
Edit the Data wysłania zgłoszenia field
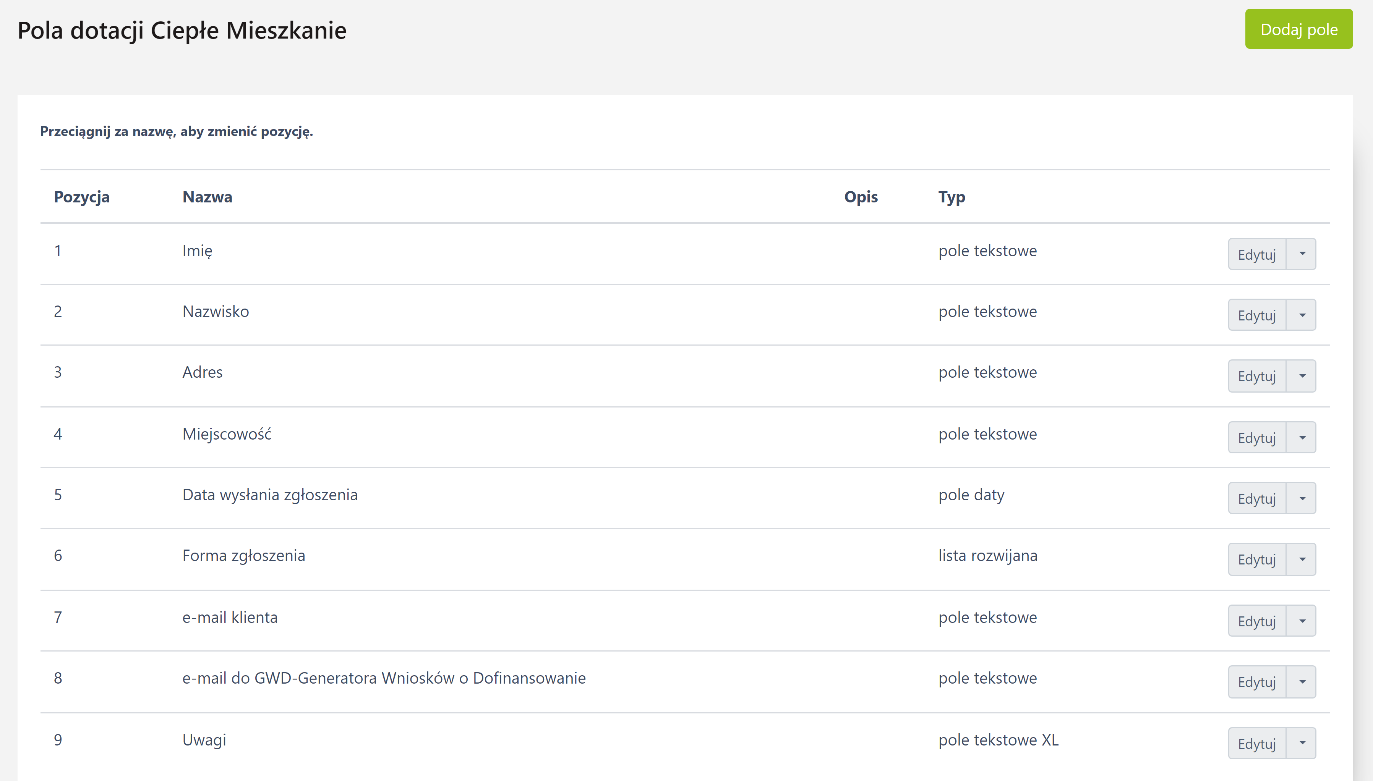coord(1256,498)
